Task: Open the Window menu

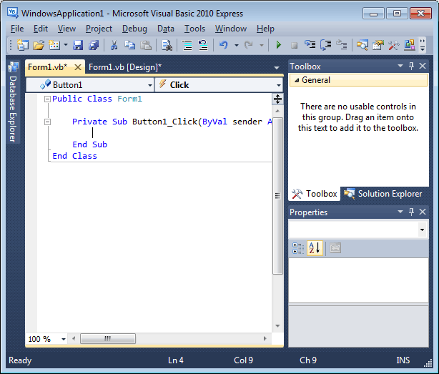Action: (231, 29)
